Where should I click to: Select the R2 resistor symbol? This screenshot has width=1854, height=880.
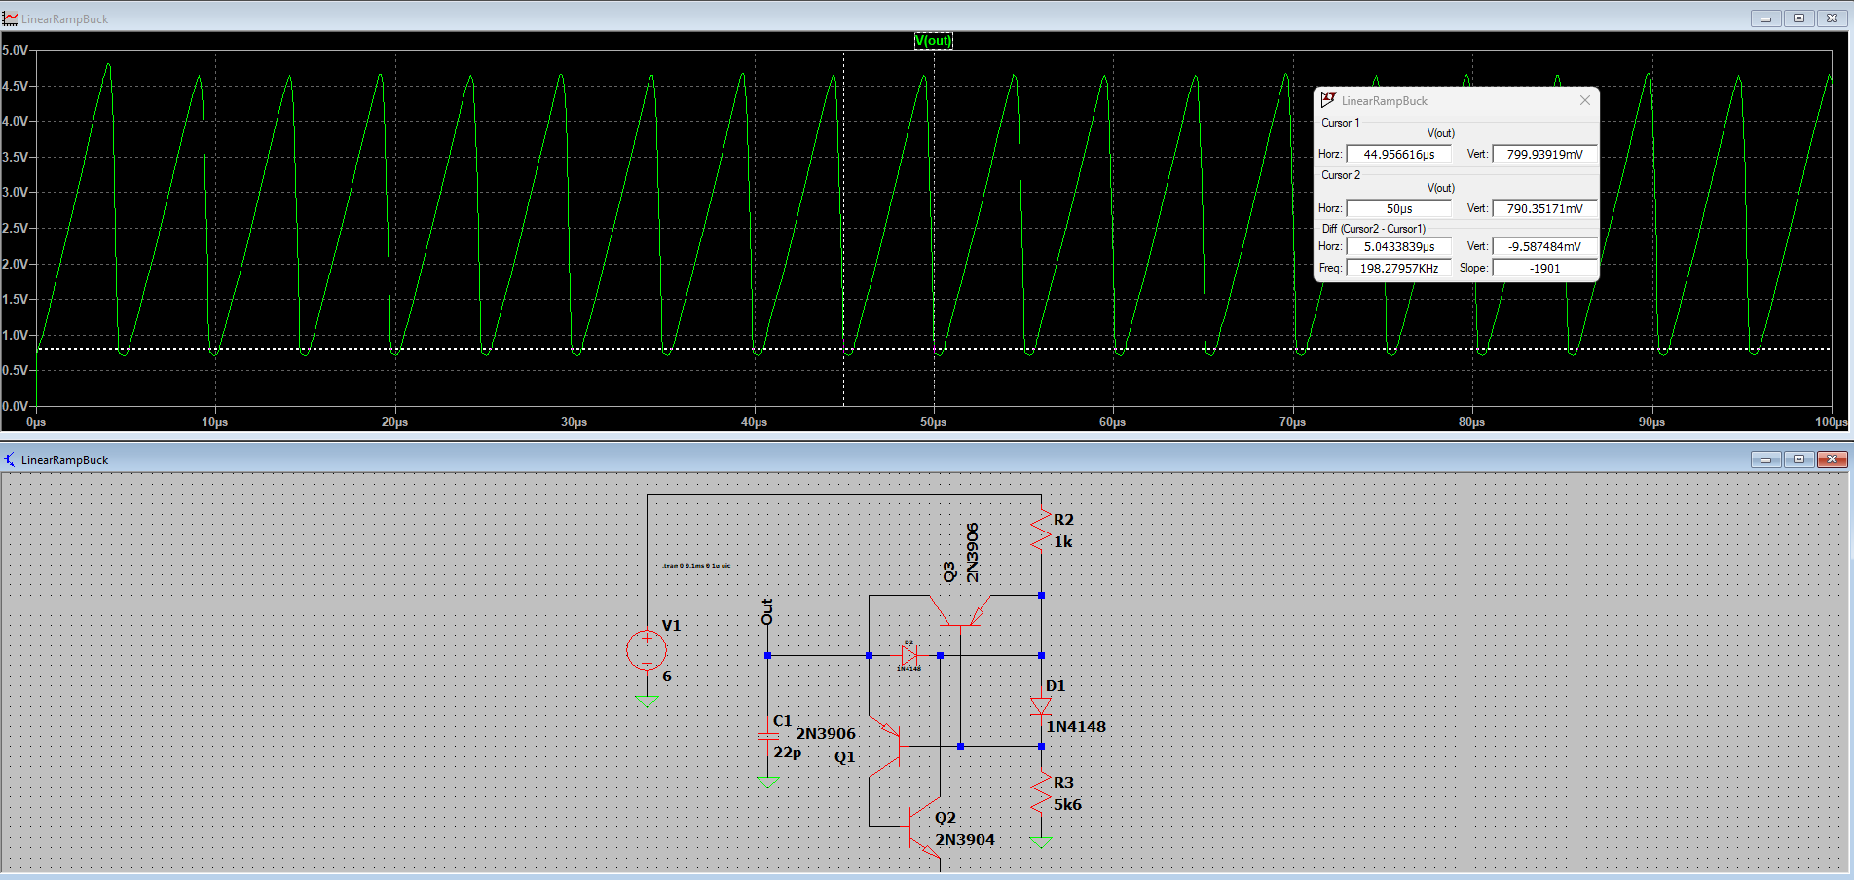[1041, 531]
